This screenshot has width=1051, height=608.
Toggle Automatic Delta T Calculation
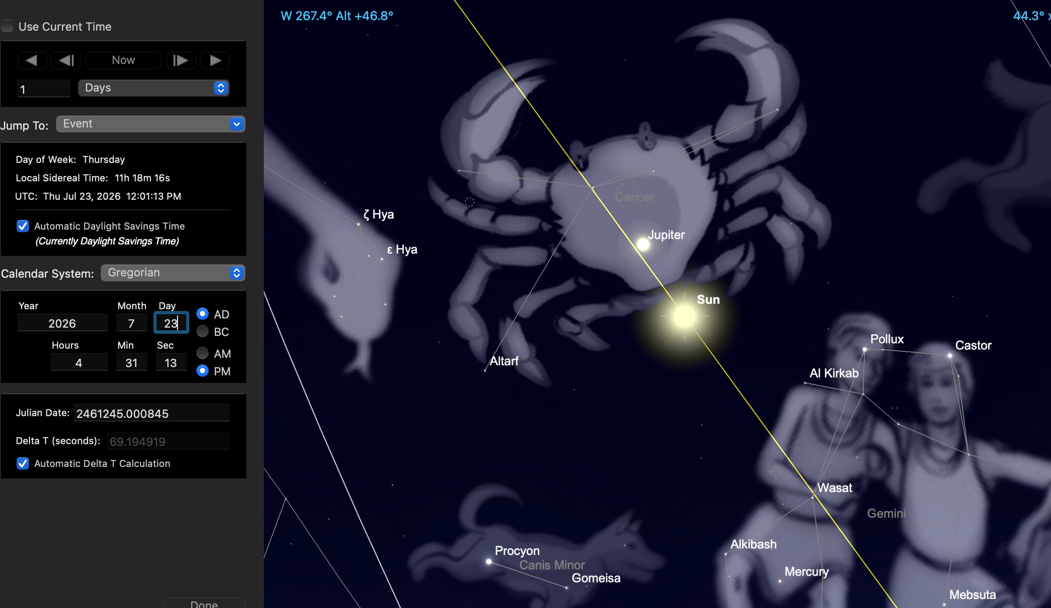[x=23, y=463]
